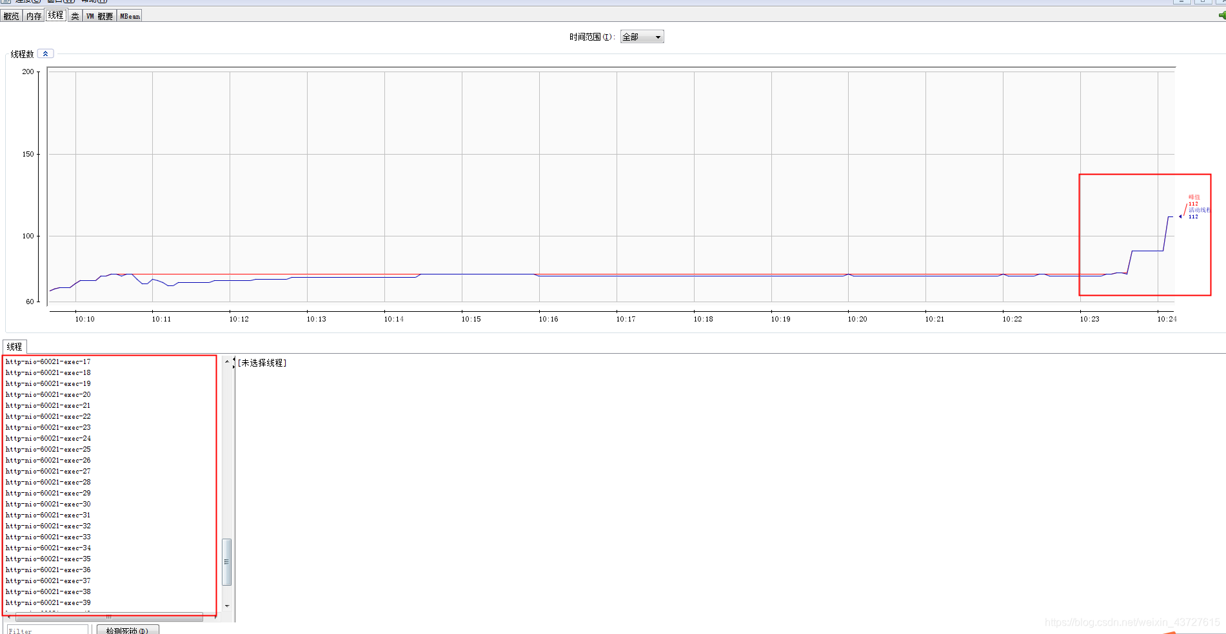Select thread http-nio-60021-exec-37

pyautogui.click(x=48, y=581)
